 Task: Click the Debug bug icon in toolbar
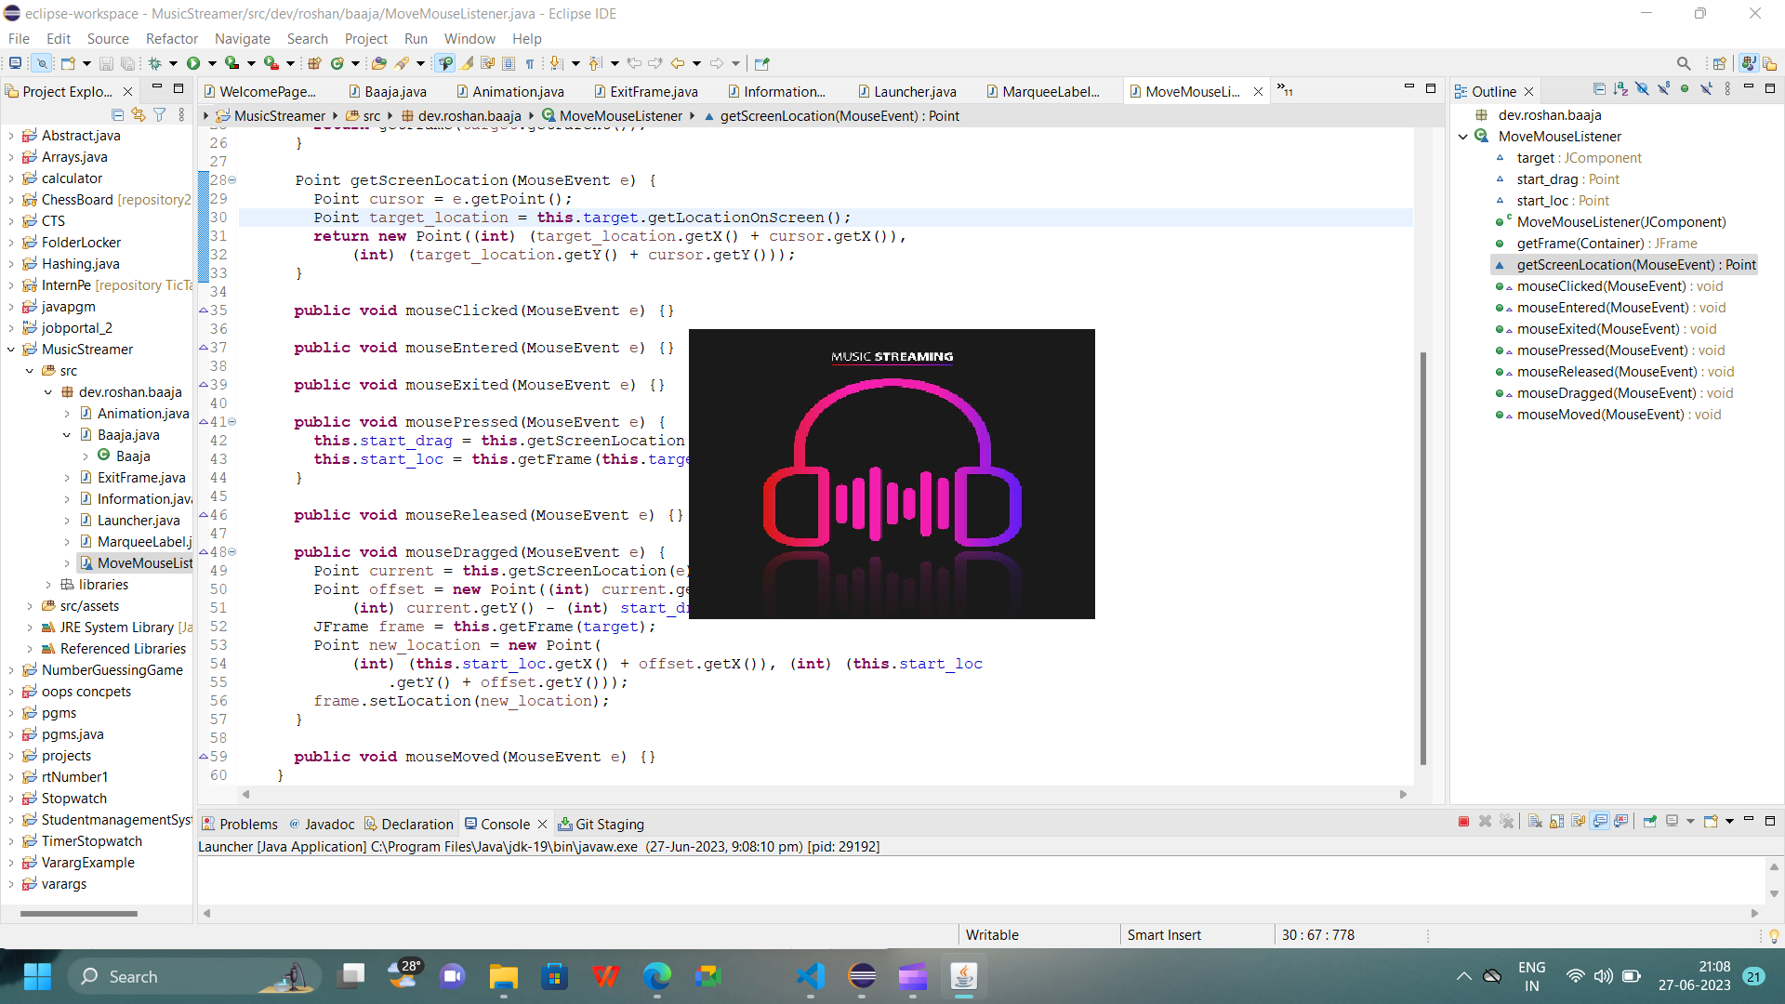(x=155, y=63)
